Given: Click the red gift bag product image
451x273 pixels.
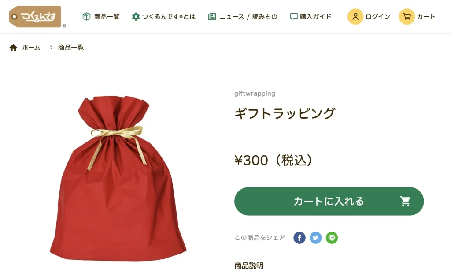Looking at the screenshot, I should [118, 178].
